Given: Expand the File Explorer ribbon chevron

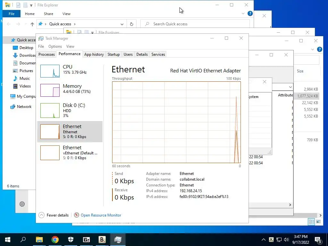Looking at the screenshot, I should coord(243,13).
